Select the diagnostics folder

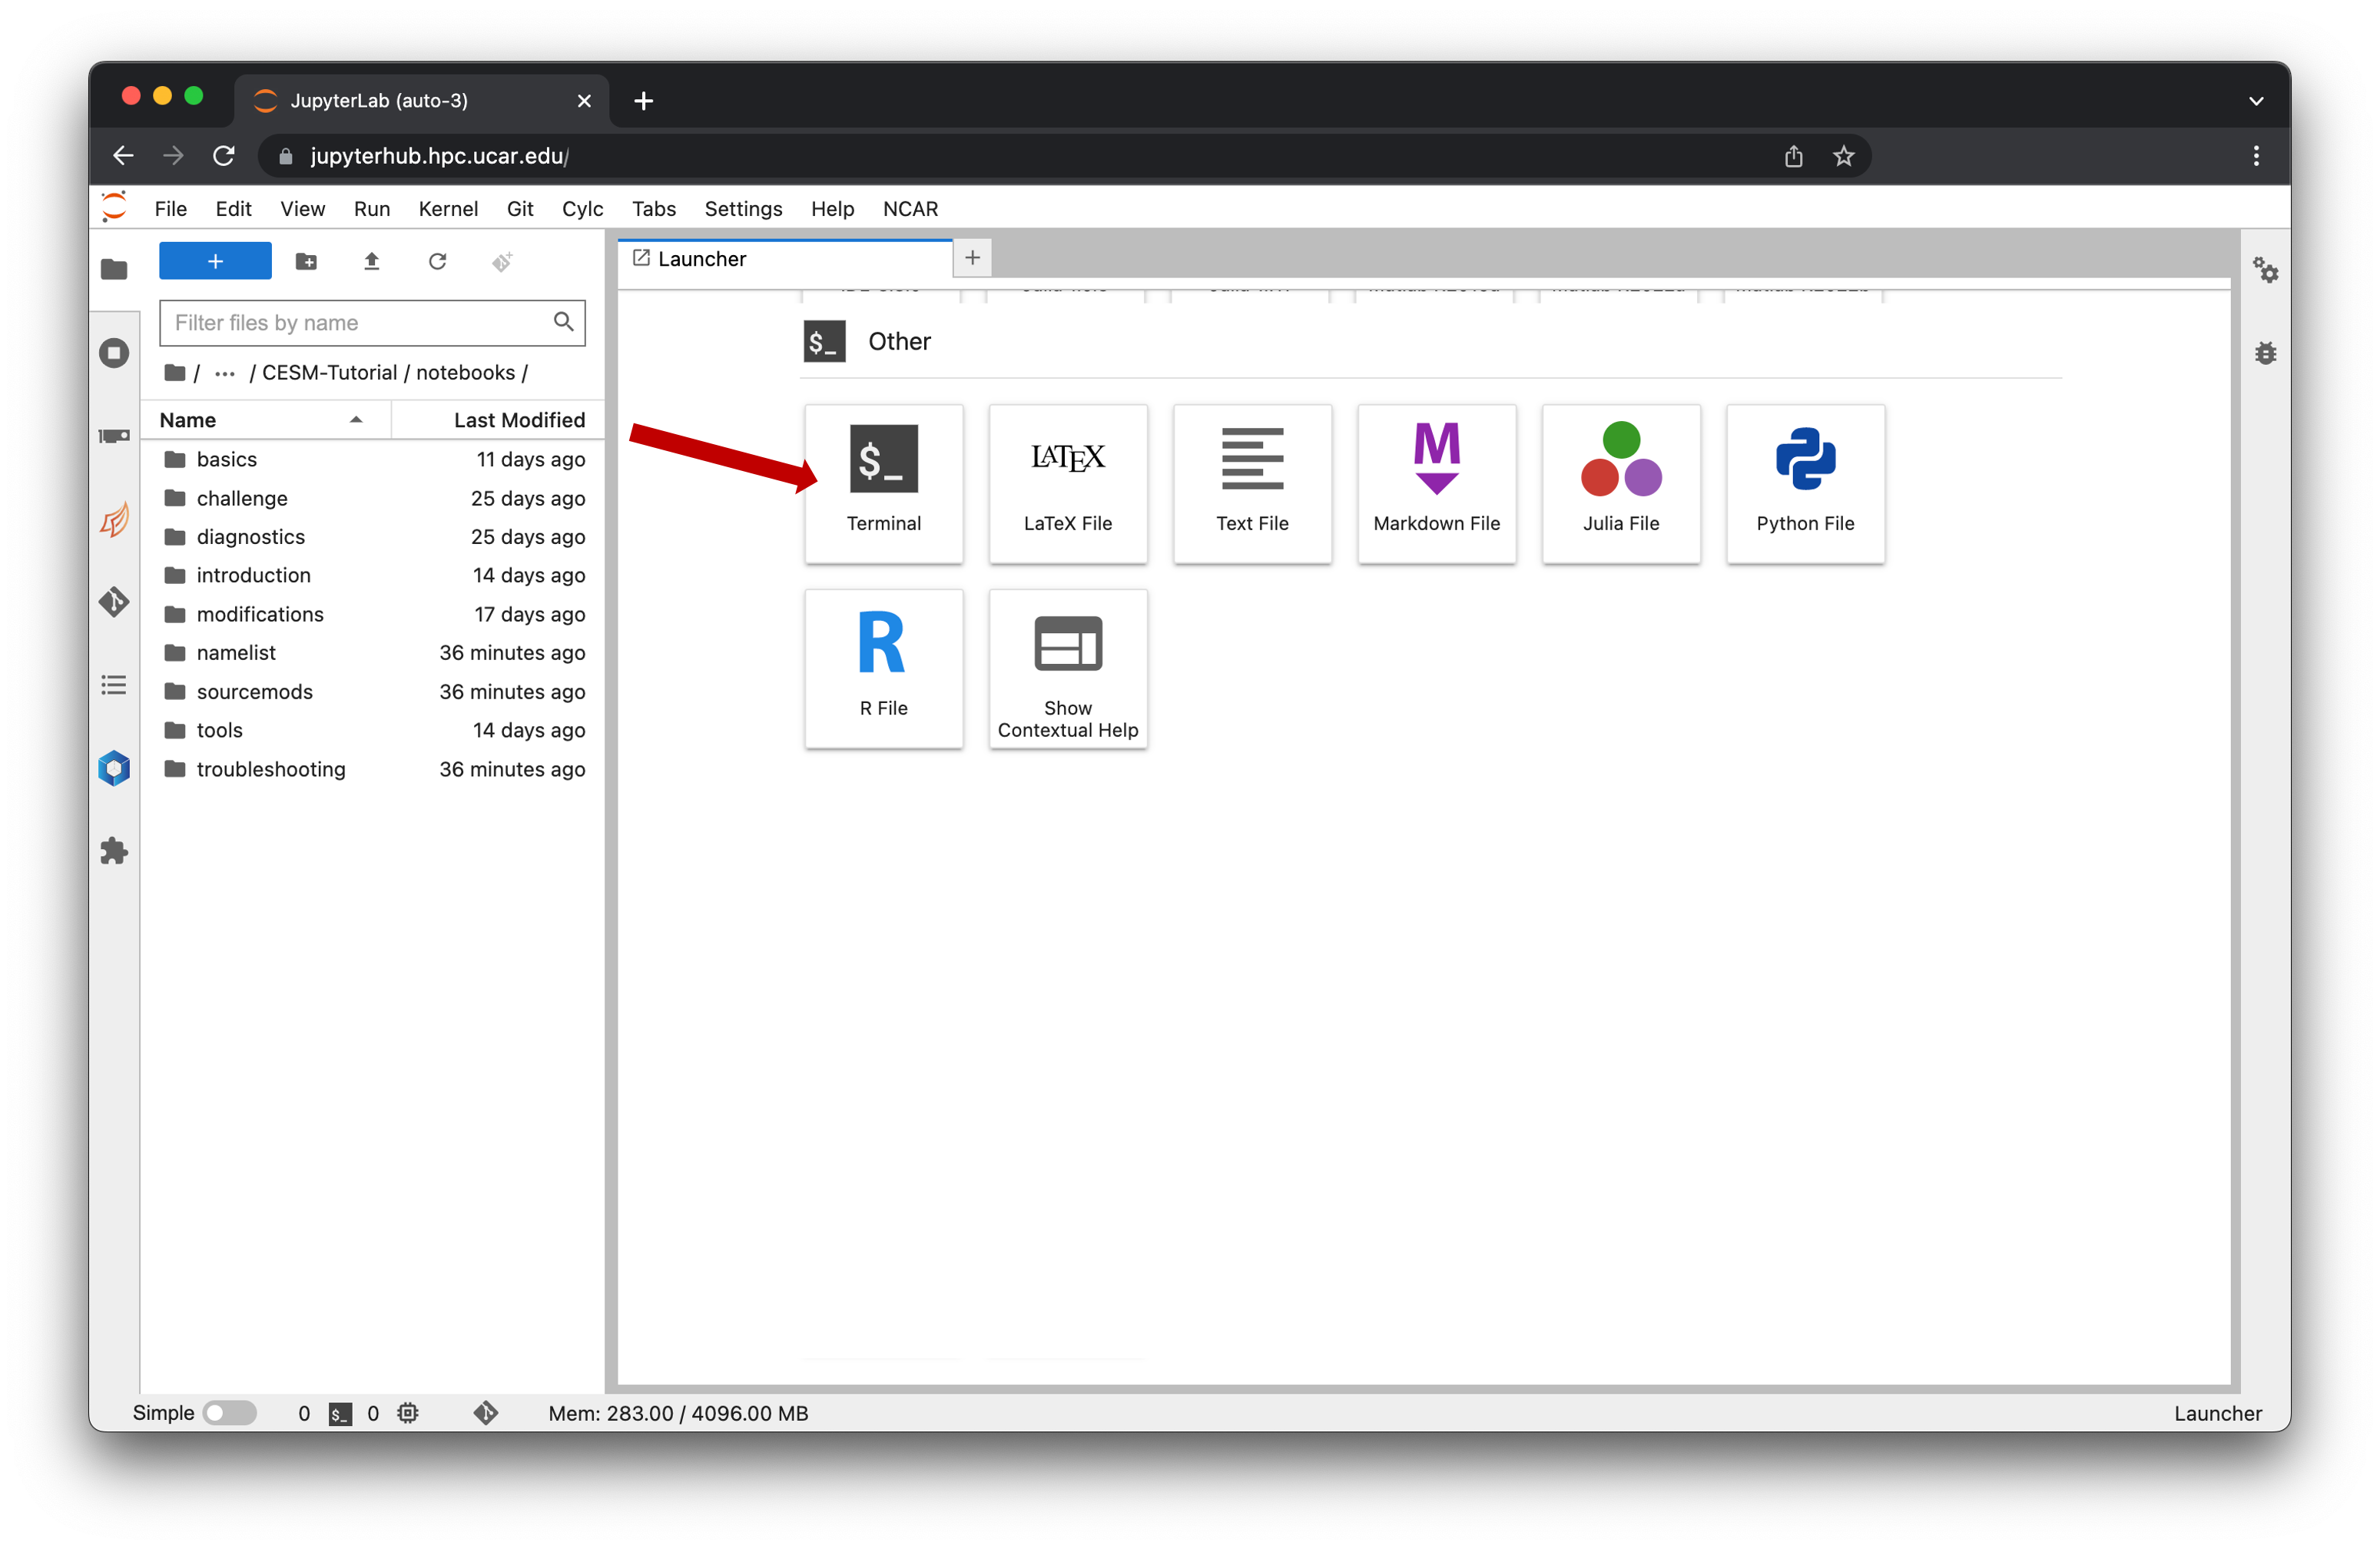click(x=372, y=536)
